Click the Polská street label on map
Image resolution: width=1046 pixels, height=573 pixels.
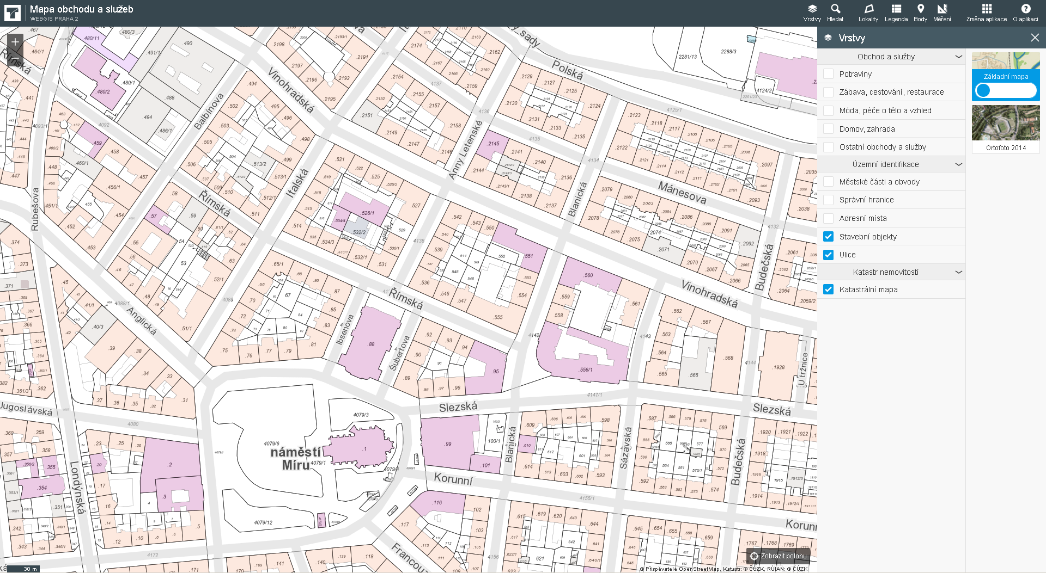point(567,70)
